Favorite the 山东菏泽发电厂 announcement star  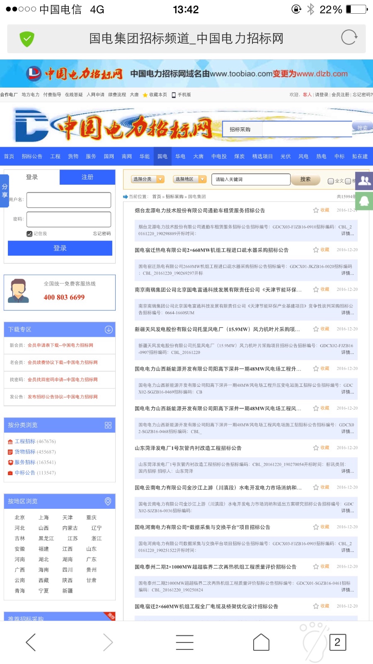click(x=316, y=448)
